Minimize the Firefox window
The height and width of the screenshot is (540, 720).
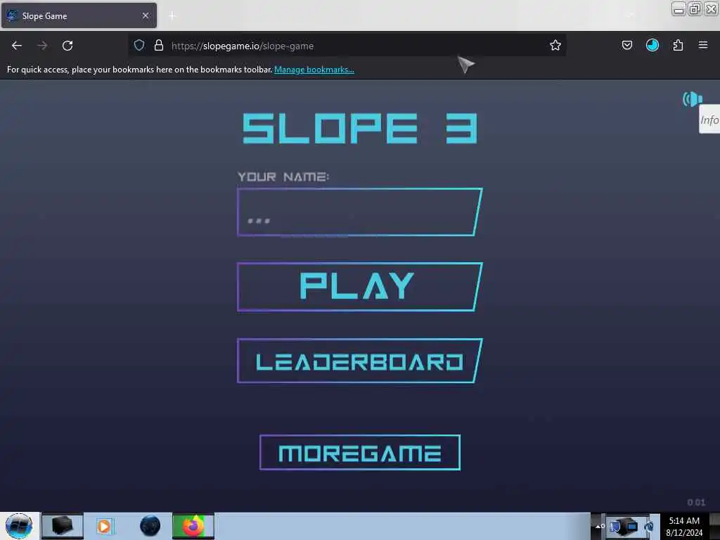point(679,9)
